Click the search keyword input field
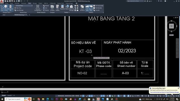The image size is (180, 101). click(135, 1)
